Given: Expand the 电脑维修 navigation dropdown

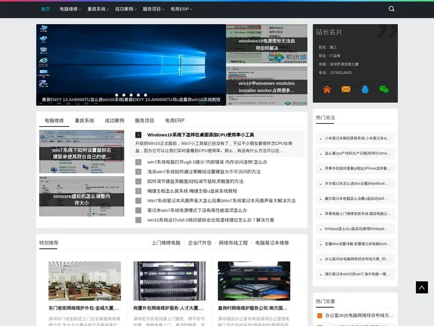Looking at the screenshot, I should pos(71,9).
